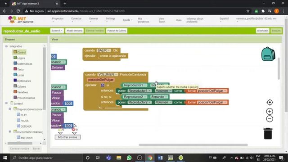
Task: Select the Control blocks category
Action: click(20, 52)
